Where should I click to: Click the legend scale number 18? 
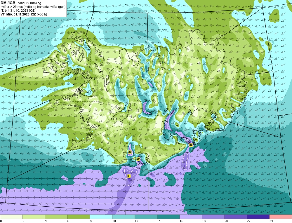pyautogui.click(x=204, y=221)
